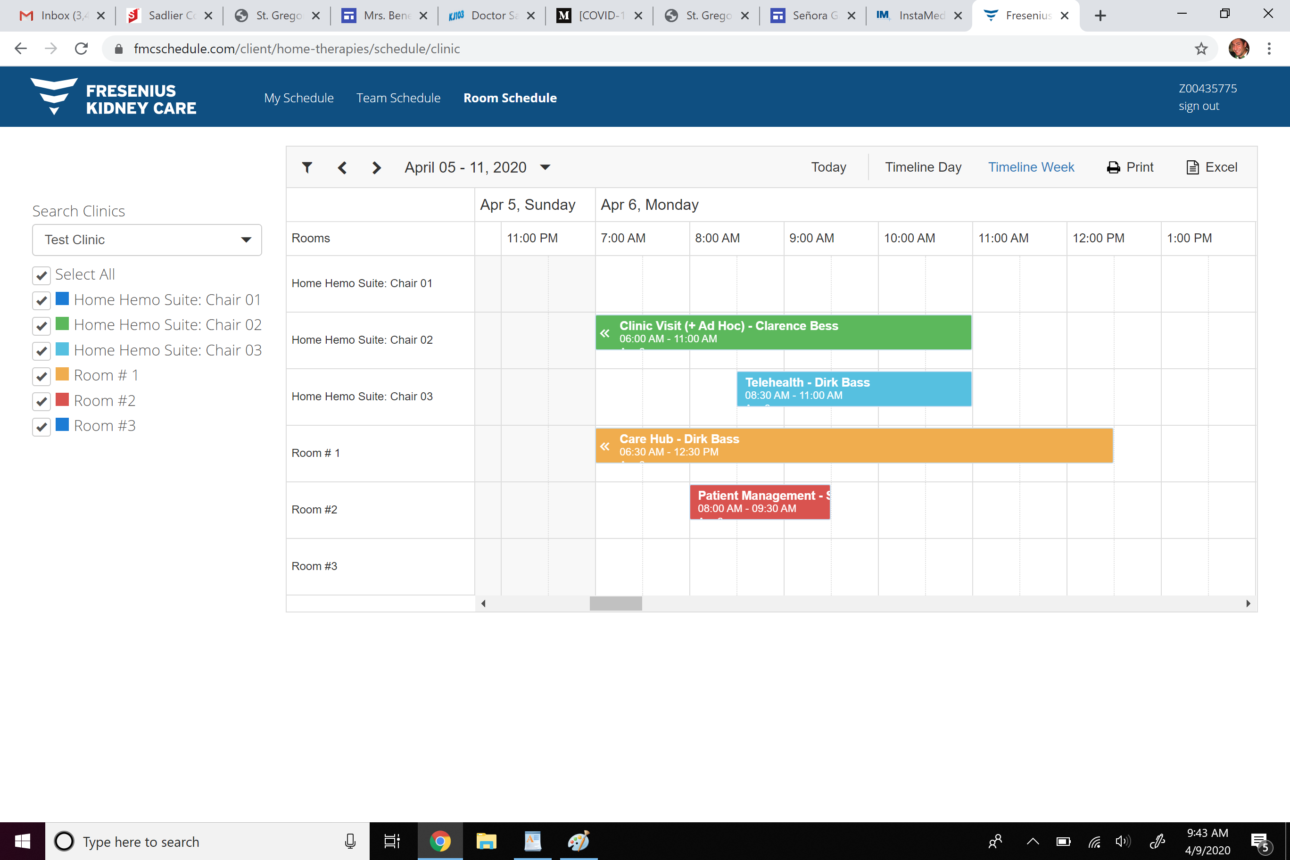This screenshot has height=860, width=1290.
Task: Reload the page in Chrome
Action: click(81, 49)
